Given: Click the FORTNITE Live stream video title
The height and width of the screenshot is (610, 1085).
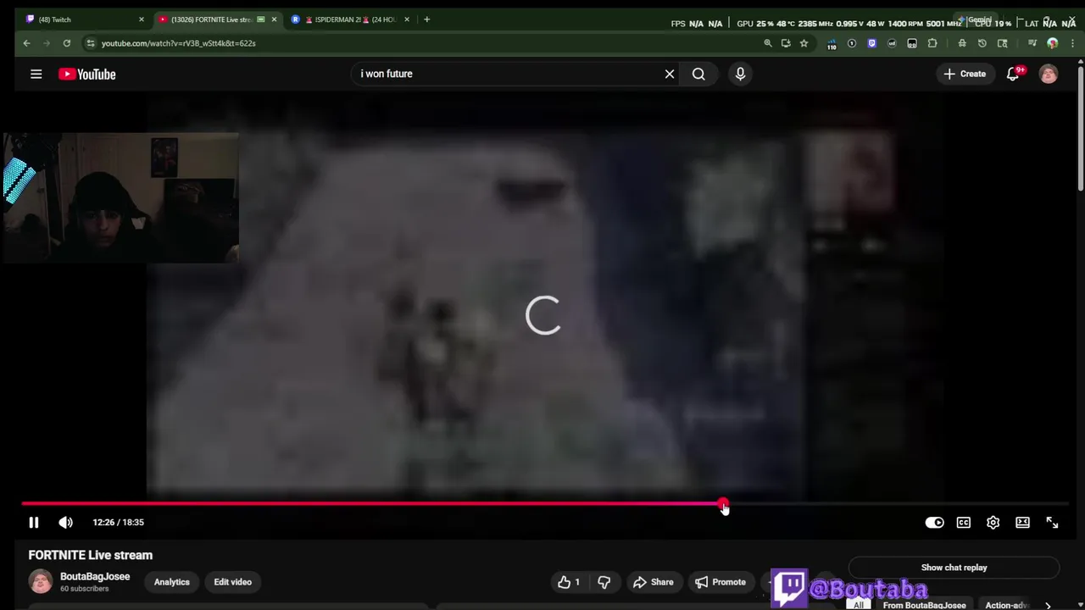Looking at the screenshot, I should pyautogui.click(x=91, y=555).
